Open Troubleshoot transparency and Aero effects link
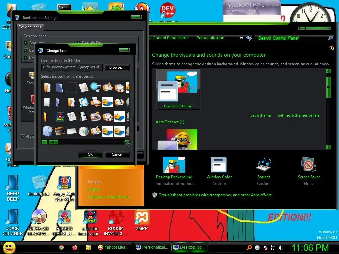 point(215,195)
